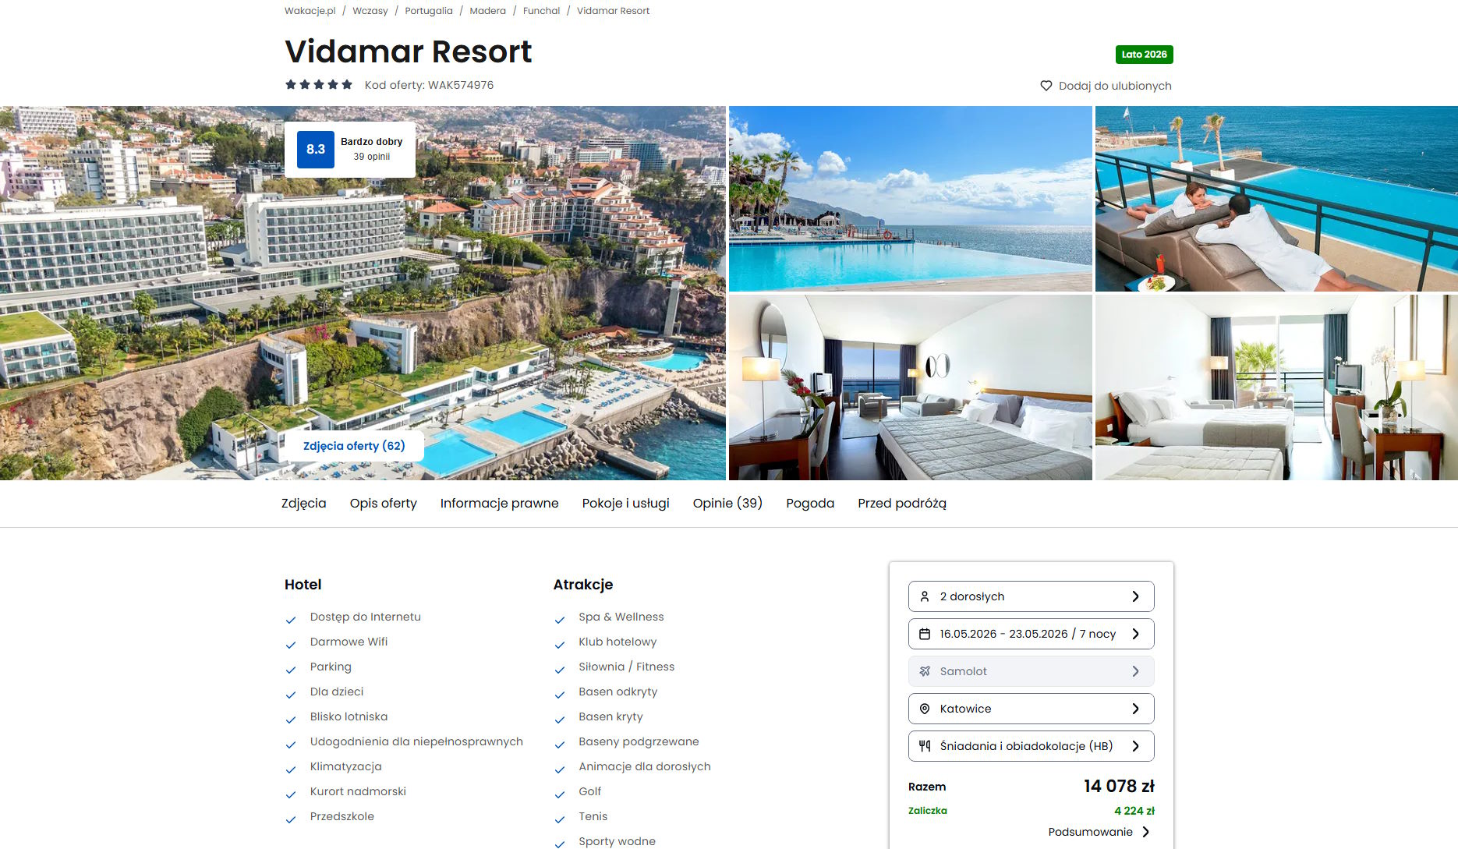Screen dimensions: 1458x849
Task: Click the five-star hotel rating
Action: click(319, 85)
